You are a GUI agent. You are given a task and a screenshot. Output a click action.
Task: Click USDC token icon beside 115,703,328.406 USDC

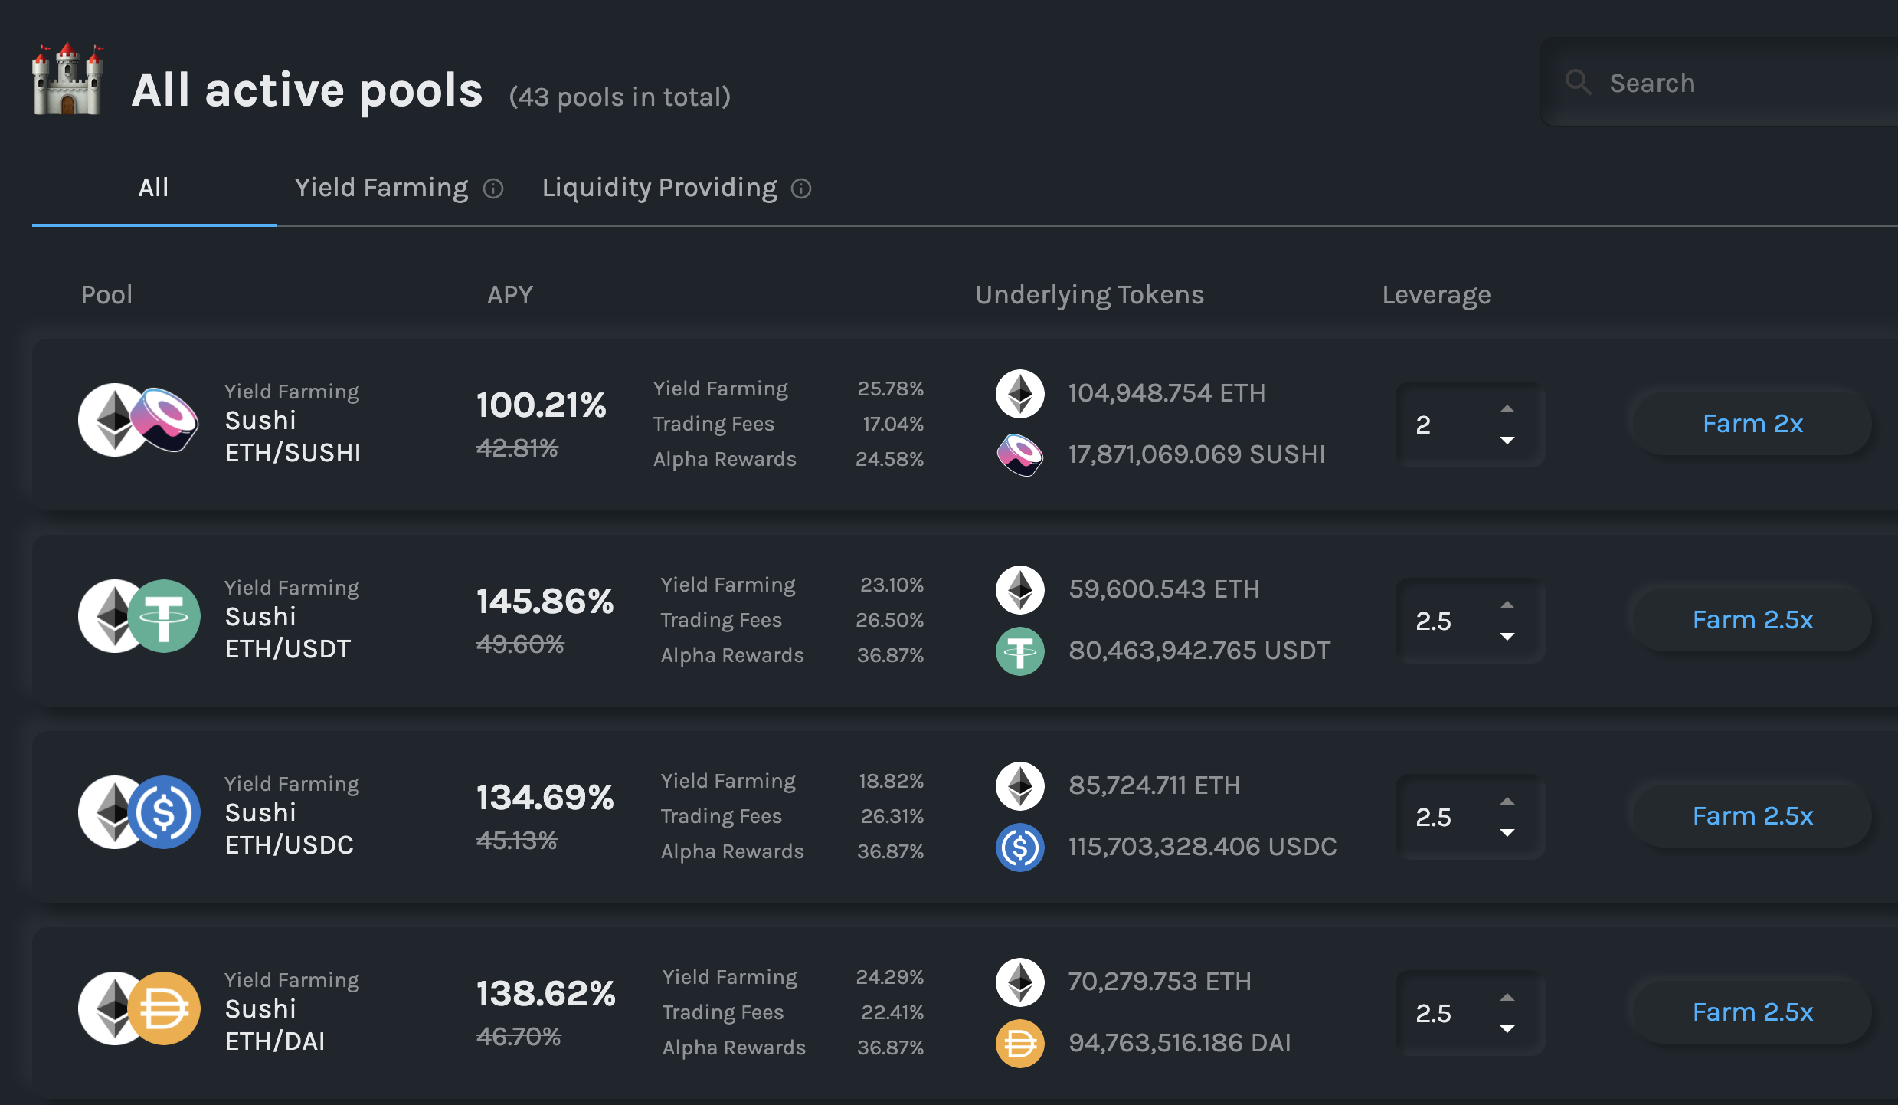[1020, 848]
